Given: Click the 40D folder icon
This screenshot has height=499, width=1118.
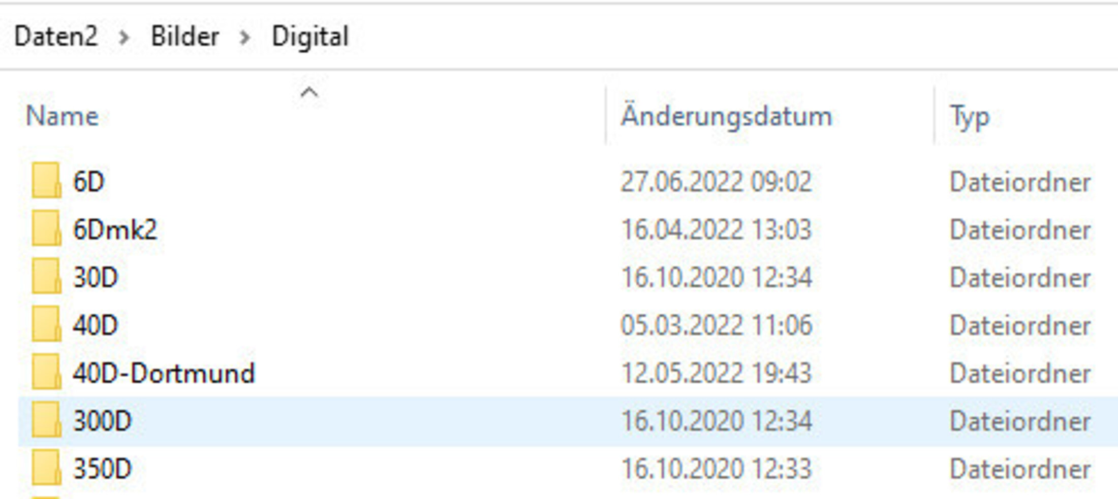Looking at the screenshot, I should pyautogui.click(x=46, y=324).
